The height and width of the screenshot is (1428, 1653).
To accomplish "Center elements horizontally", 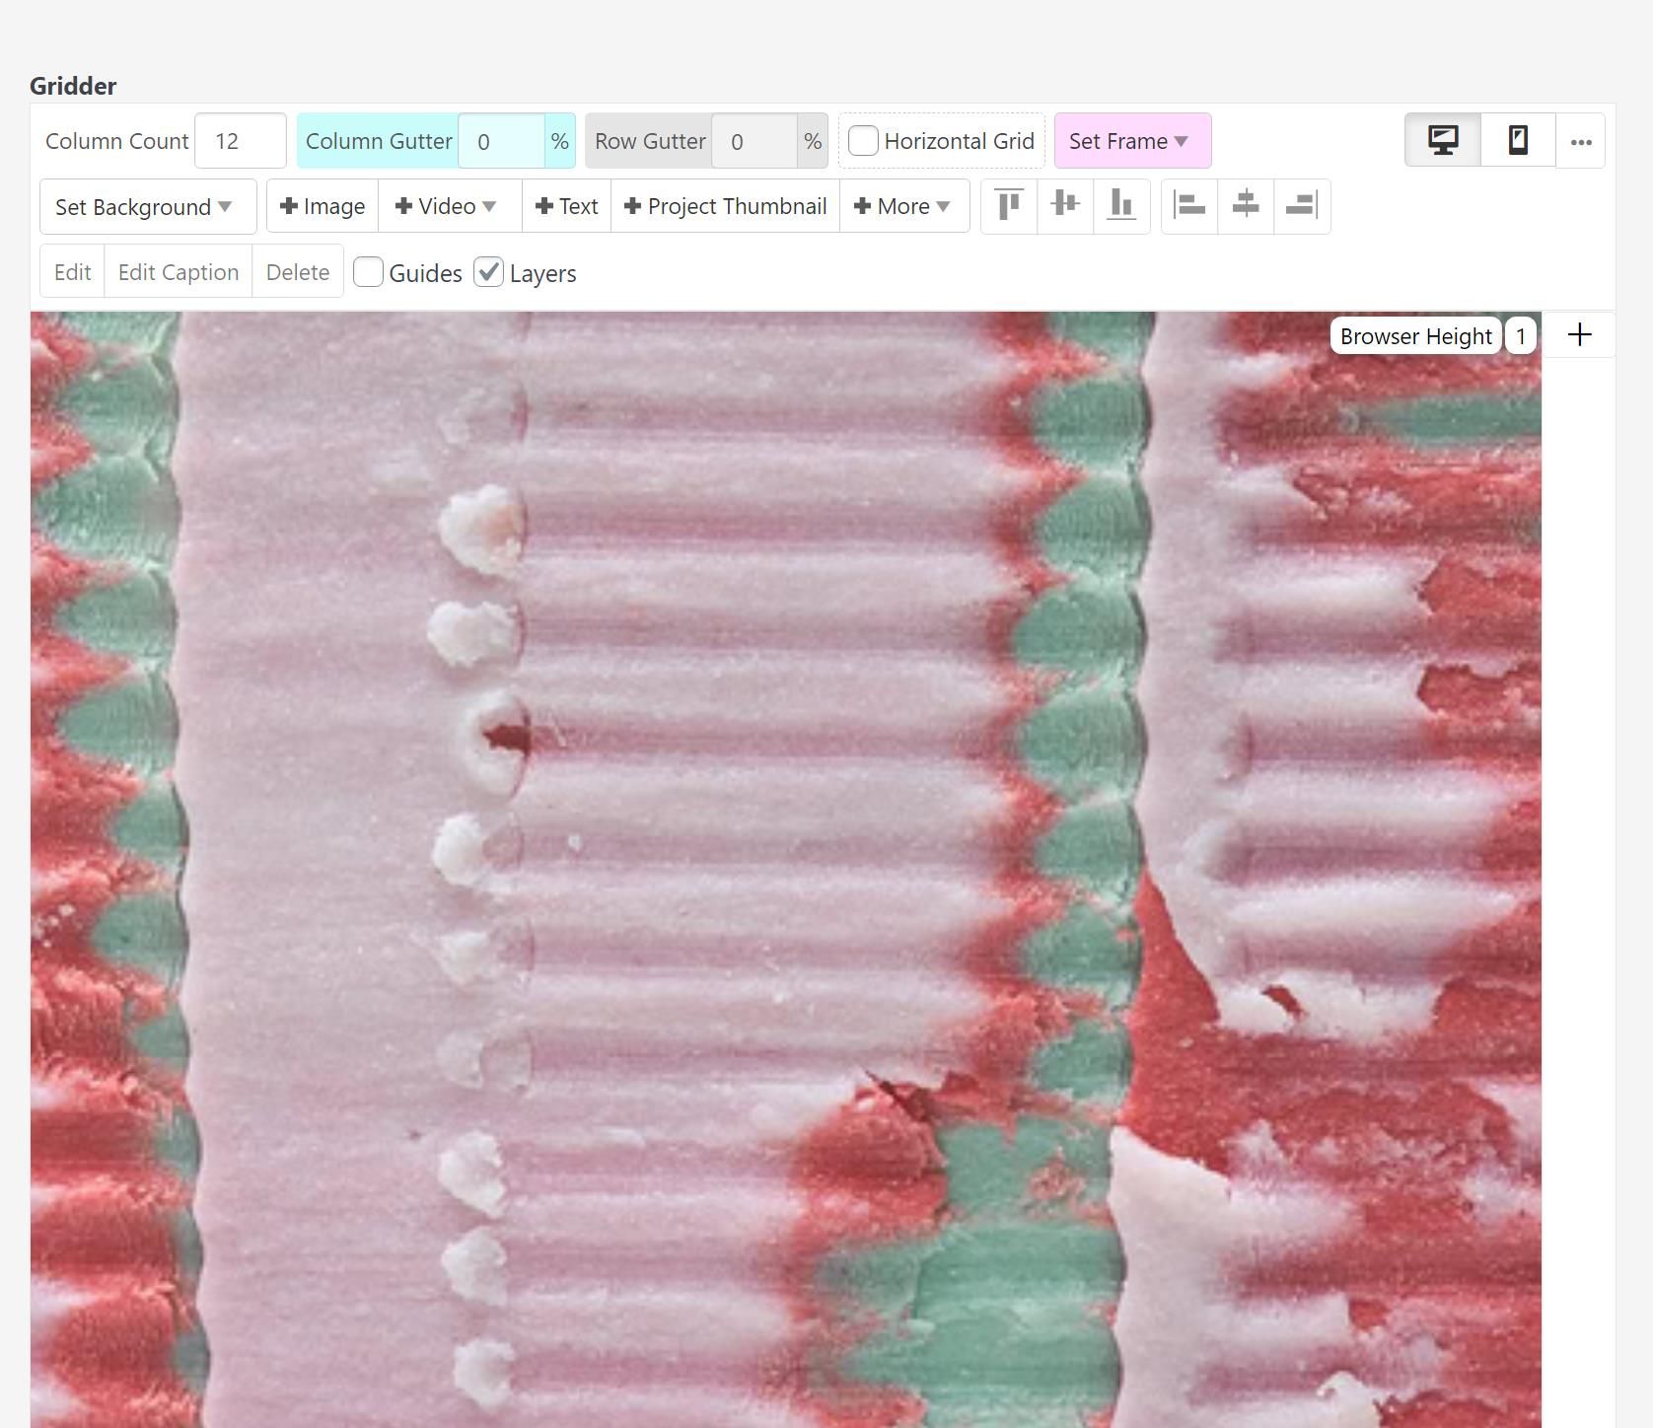I will coord(1246,206).
